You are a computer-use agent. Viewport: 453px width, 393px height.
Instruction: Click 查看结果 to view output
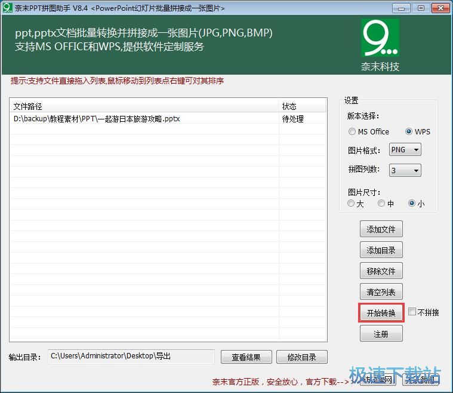246,357
